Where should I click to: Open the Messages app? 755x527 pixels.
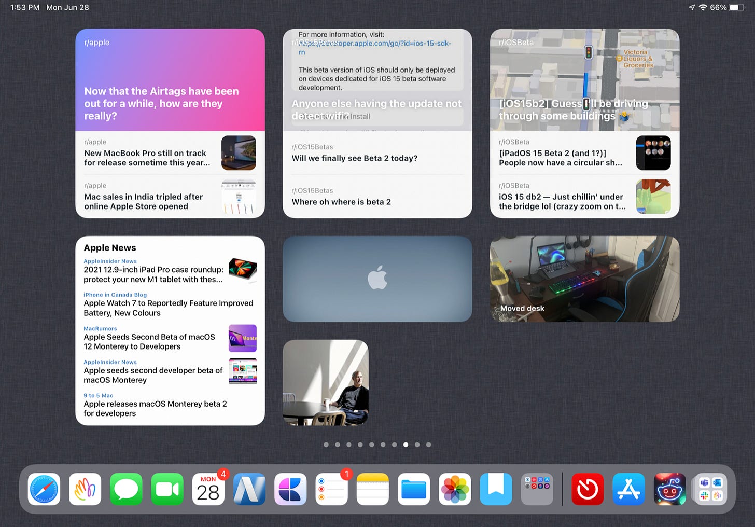(126, 489)
